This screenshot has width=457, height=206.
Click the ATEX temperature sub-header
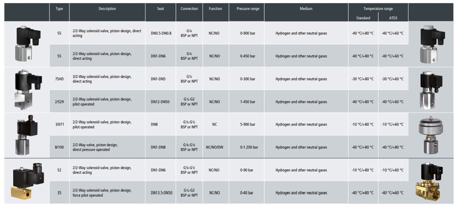393,18
